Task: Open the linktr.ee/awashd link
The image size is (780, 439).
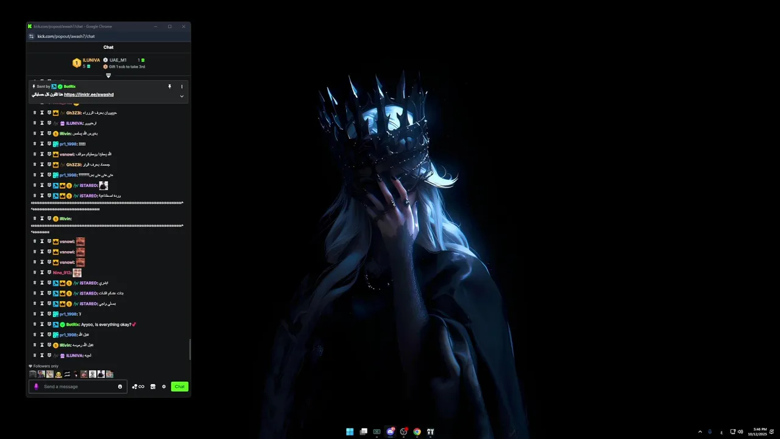Action: click(89, 95)
